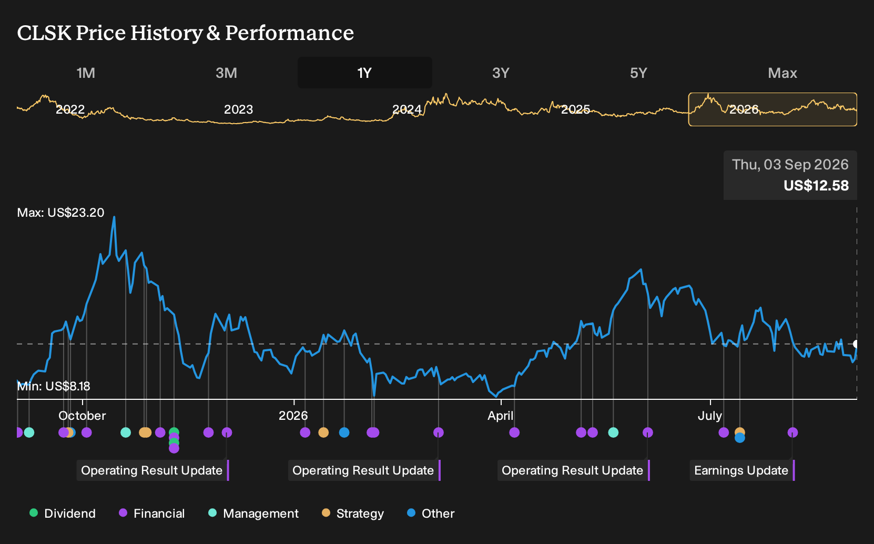Open the Operating Result Update label below 2026
This screenshot has width=874, height=544.
363,470
